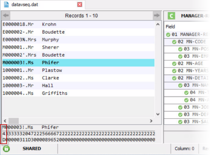210x155 pixels.
Task: Click the scroll up arrow of records list
Action: point(158,24)
